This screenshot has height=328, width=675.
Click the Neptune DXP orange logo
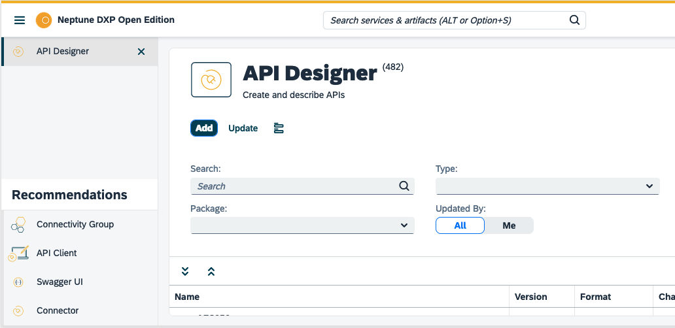(x=44, y=20)
